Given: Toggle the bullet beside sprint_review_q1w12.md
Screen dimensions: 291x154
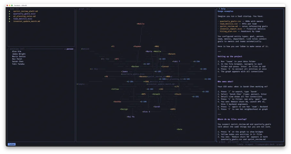Looking at the screenshot, I should [x=9, y=11].
